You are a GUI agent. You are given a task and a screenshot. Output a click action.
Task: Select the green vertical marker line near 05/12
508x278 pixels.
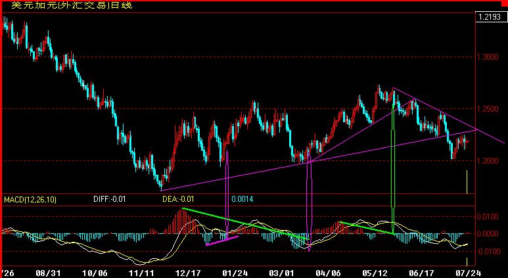tap(393, 168)
